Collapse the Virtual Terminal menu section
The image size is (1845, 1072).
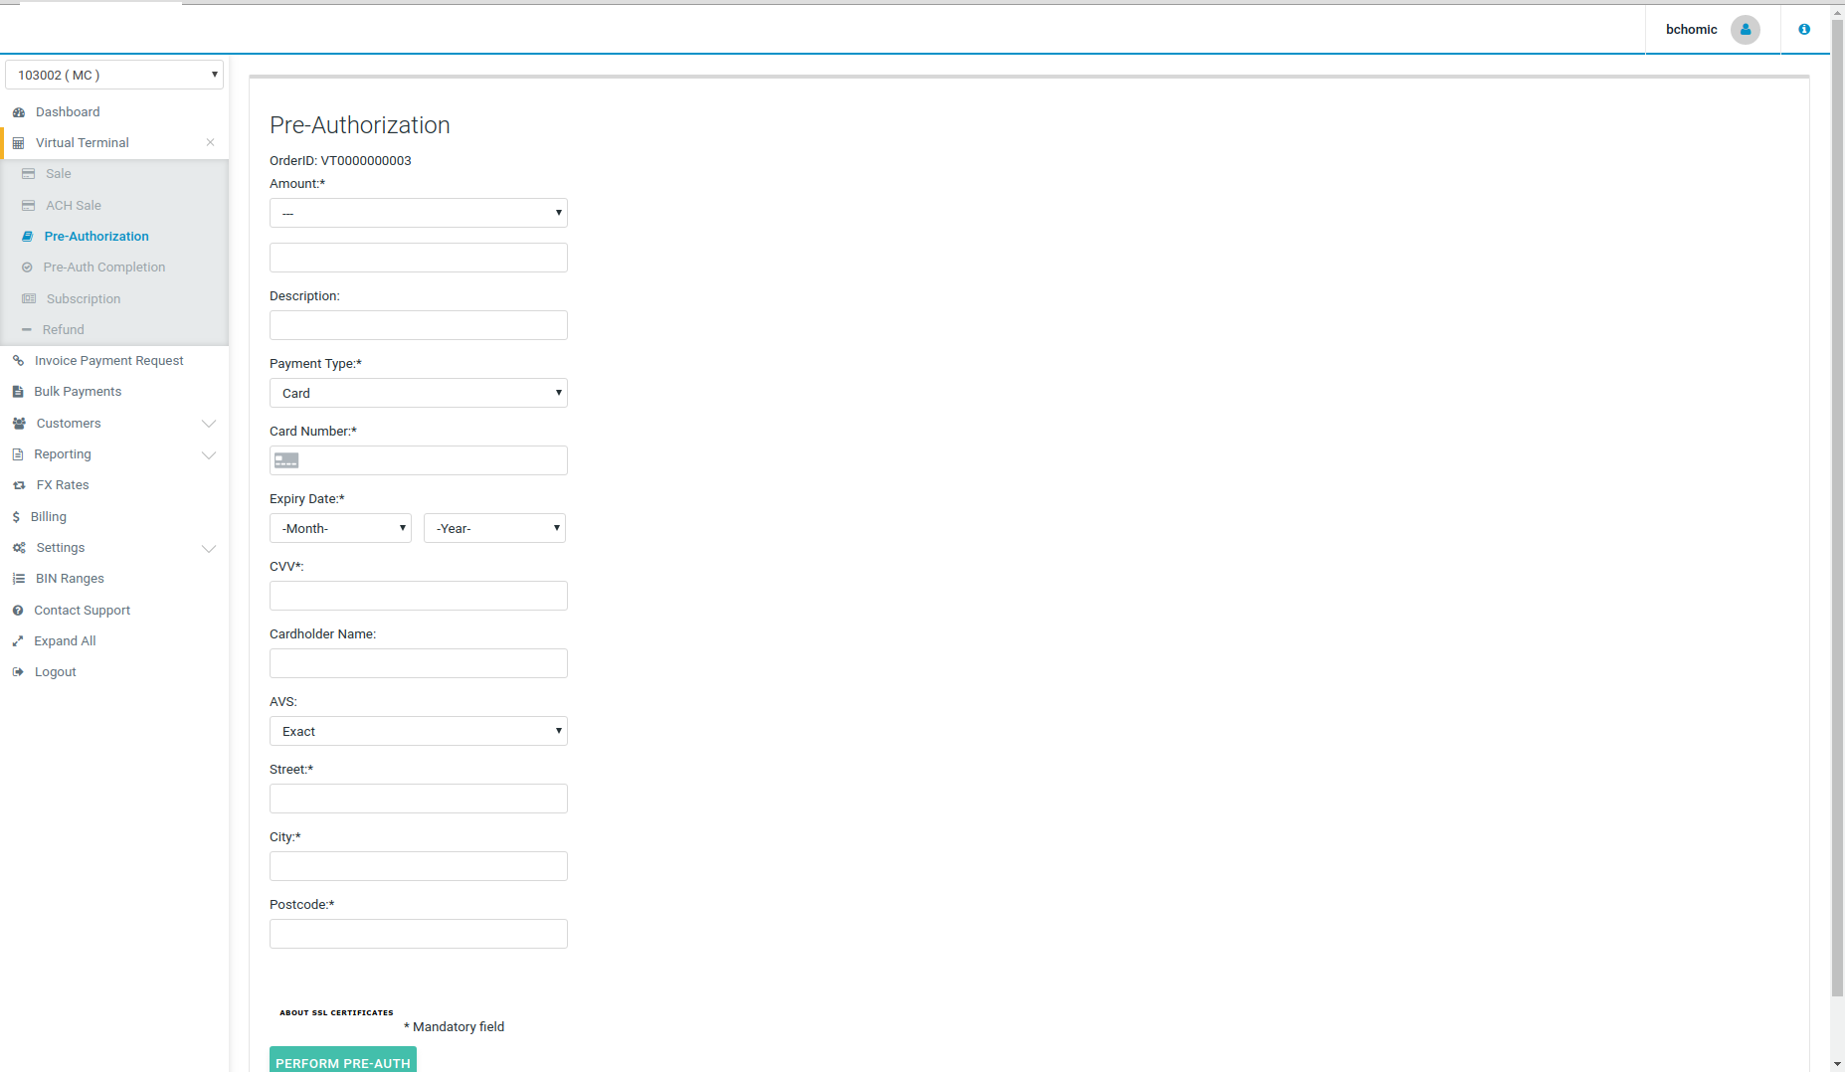pos(210,143)
